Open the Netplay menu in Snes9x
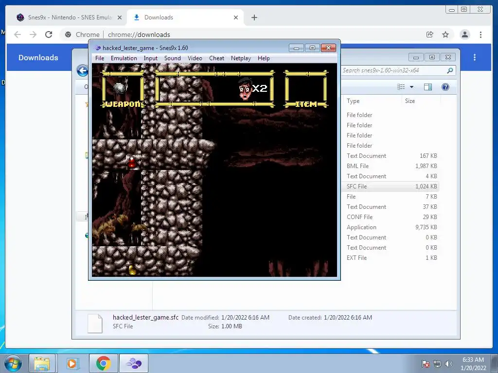The width and height of the screenshot is (498, 373). 241,58
